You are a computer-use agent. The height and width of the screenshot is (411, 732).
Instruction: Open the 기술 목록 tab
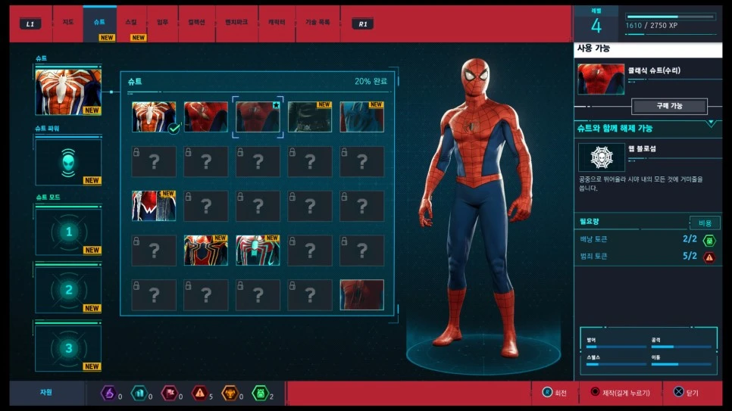pyautogui.click(x=318, y=23)
